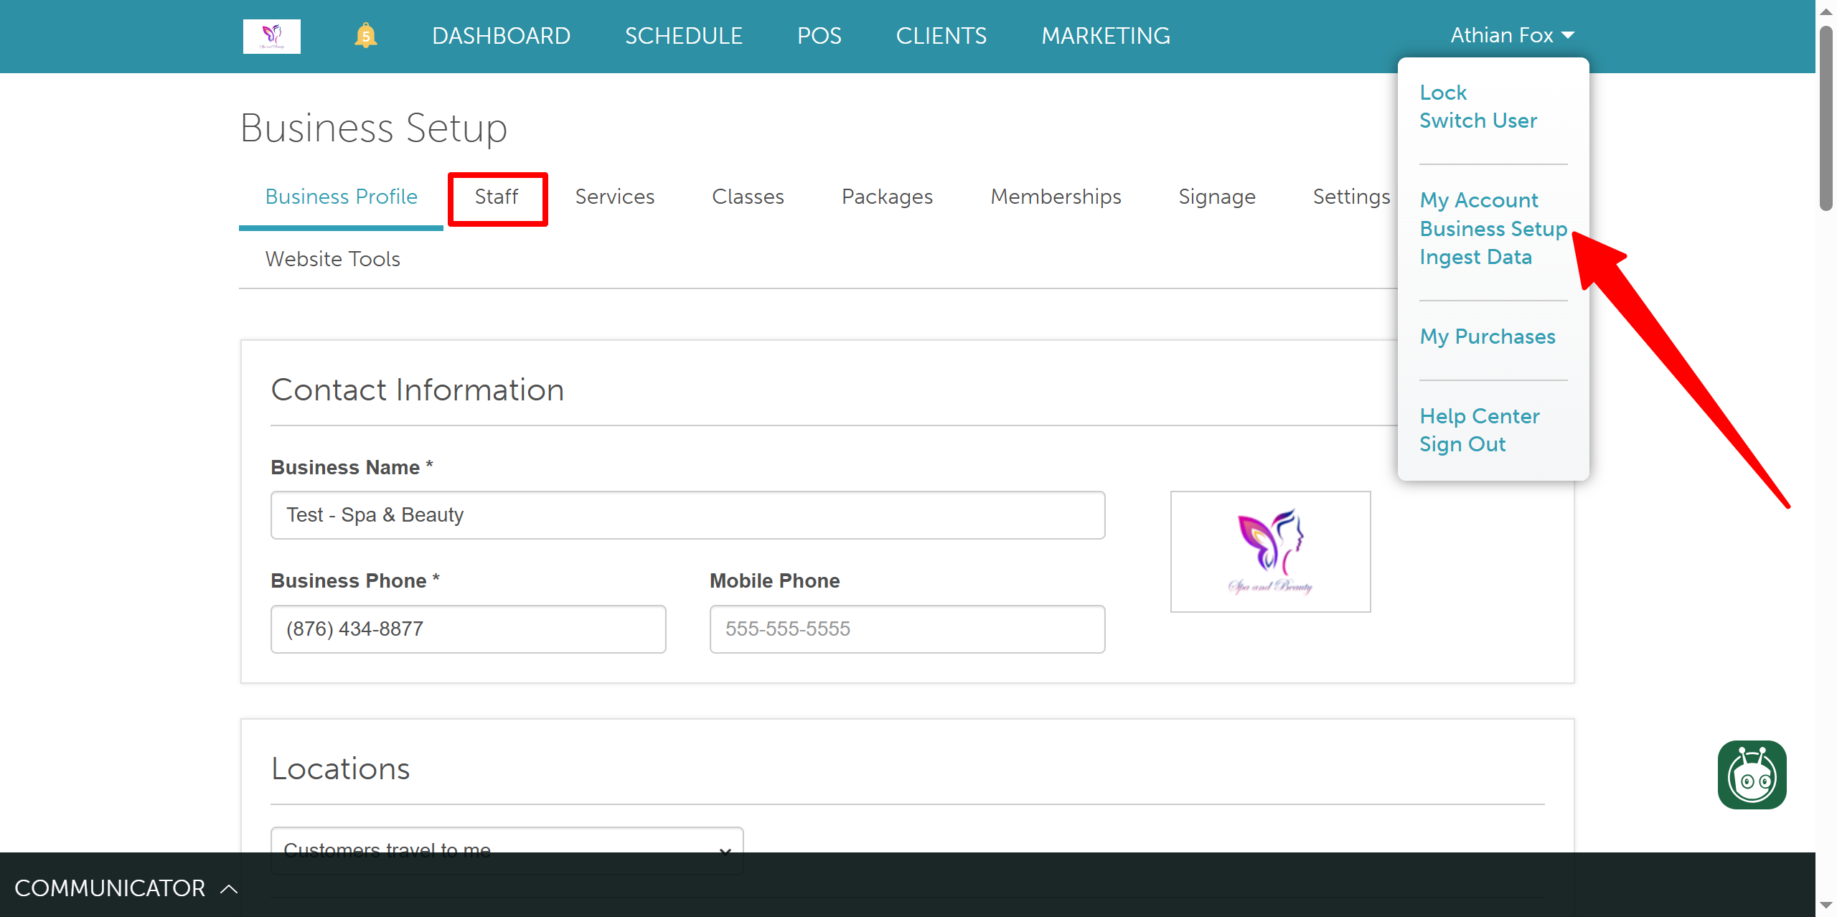Select the Memberships tab

click(1055, 197)
